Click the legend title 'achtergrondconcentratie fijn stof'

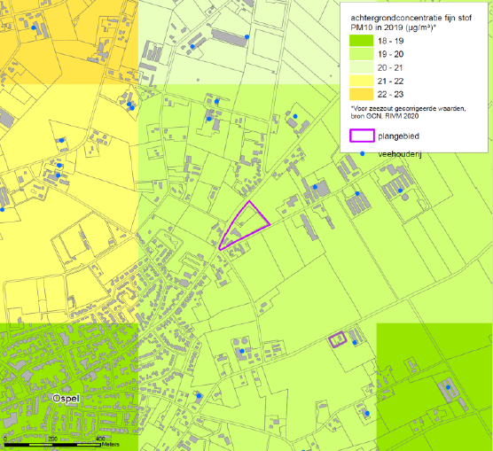[411, 18]
